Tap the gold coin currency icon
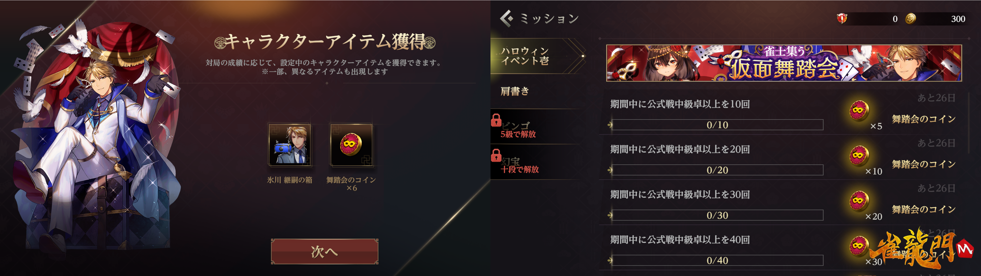This screenshot has width=981, height=276. (x=911, y=18)
